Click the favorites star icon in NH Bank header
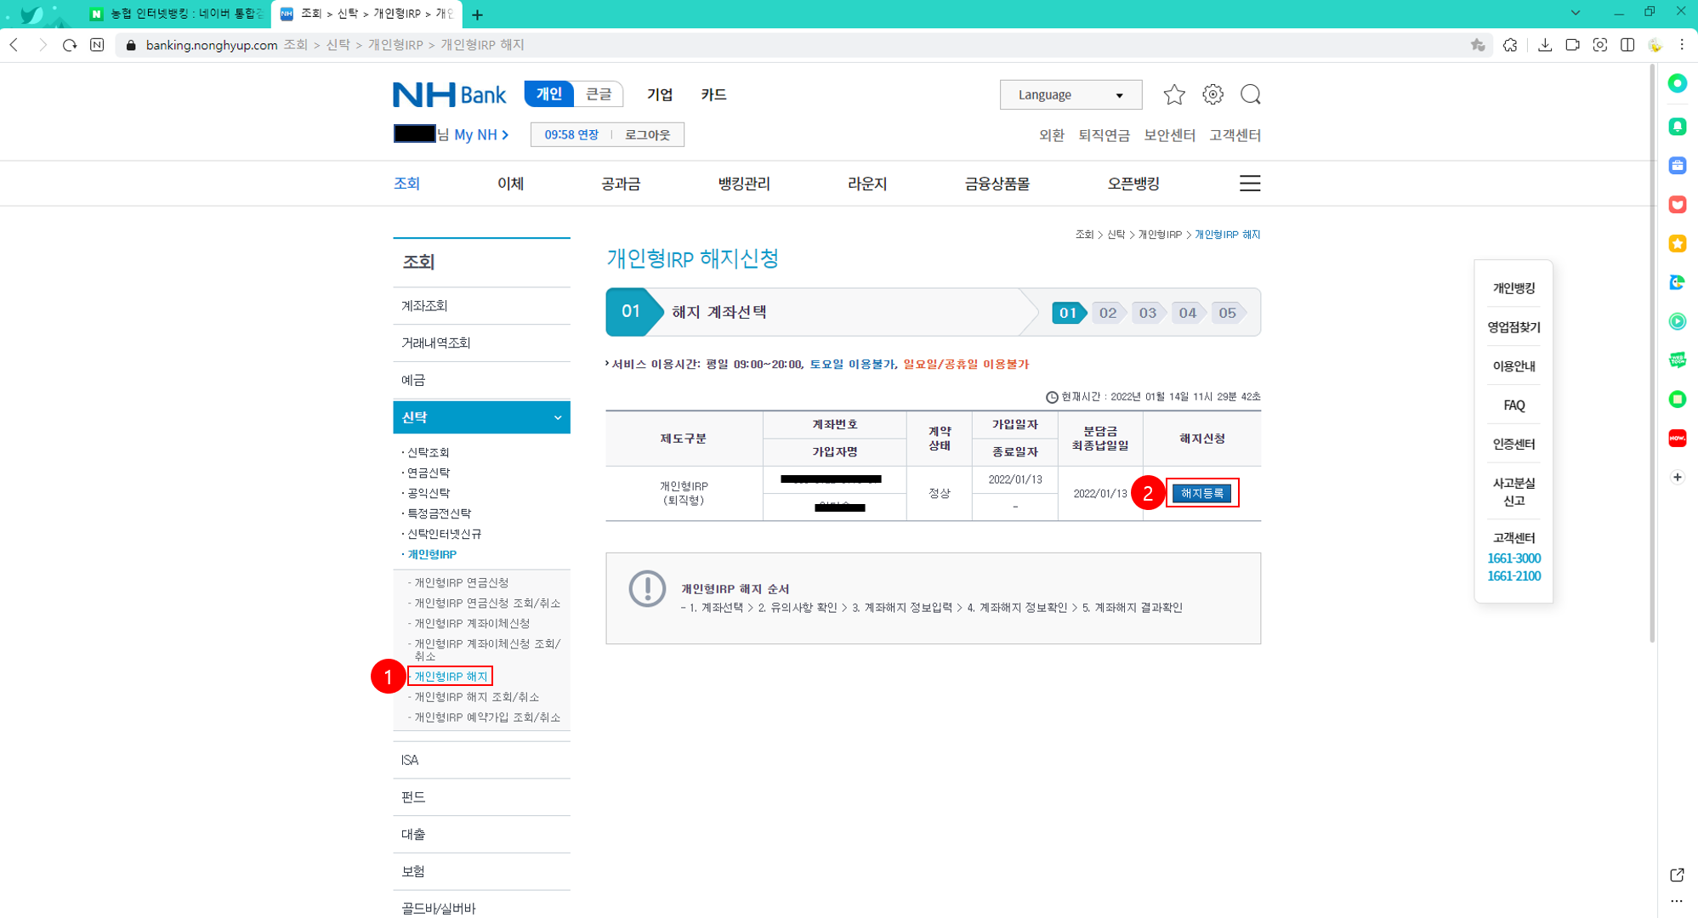 coord(1174,94)
